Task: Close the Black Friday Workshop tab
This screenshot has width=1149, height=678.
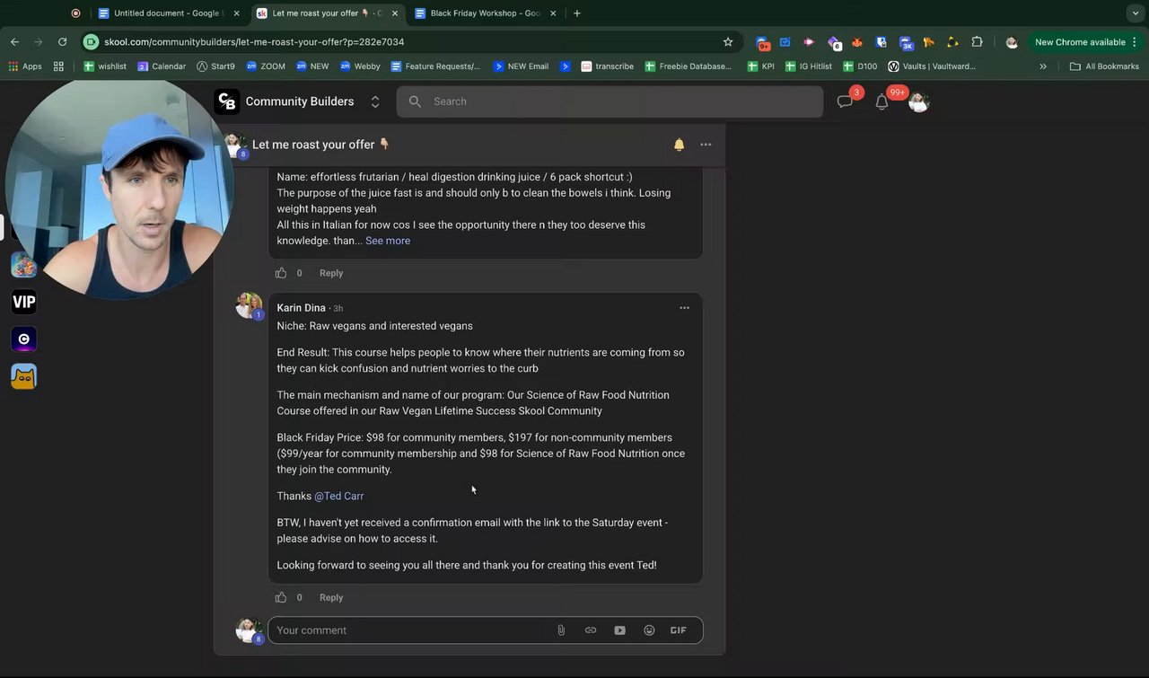Action: (553, 13)
